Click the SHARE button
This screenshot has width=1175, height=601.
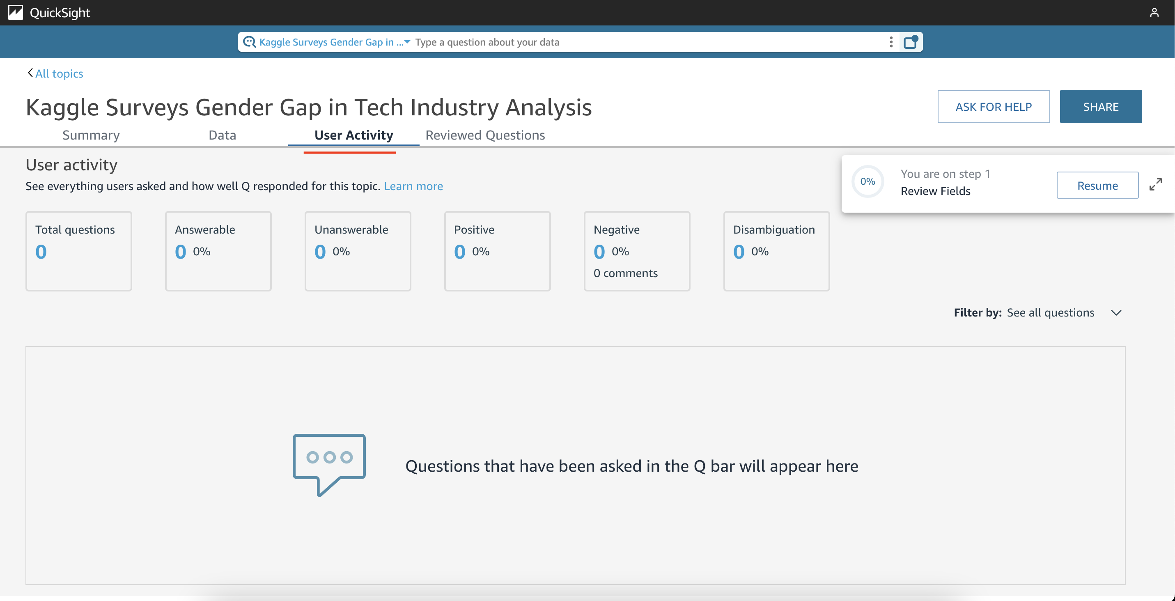click(x=1100, y=107)
